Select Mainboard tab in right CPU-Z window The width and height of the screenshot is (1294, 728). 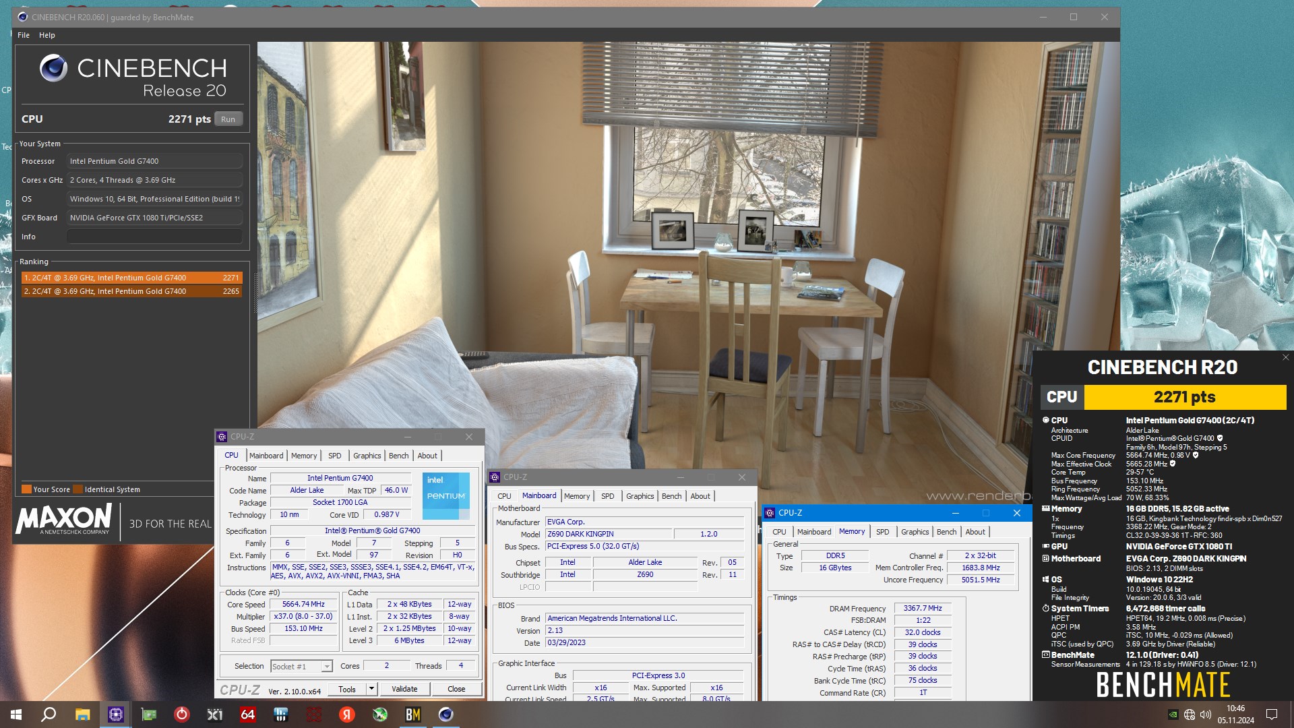click(x=814, y=532)
